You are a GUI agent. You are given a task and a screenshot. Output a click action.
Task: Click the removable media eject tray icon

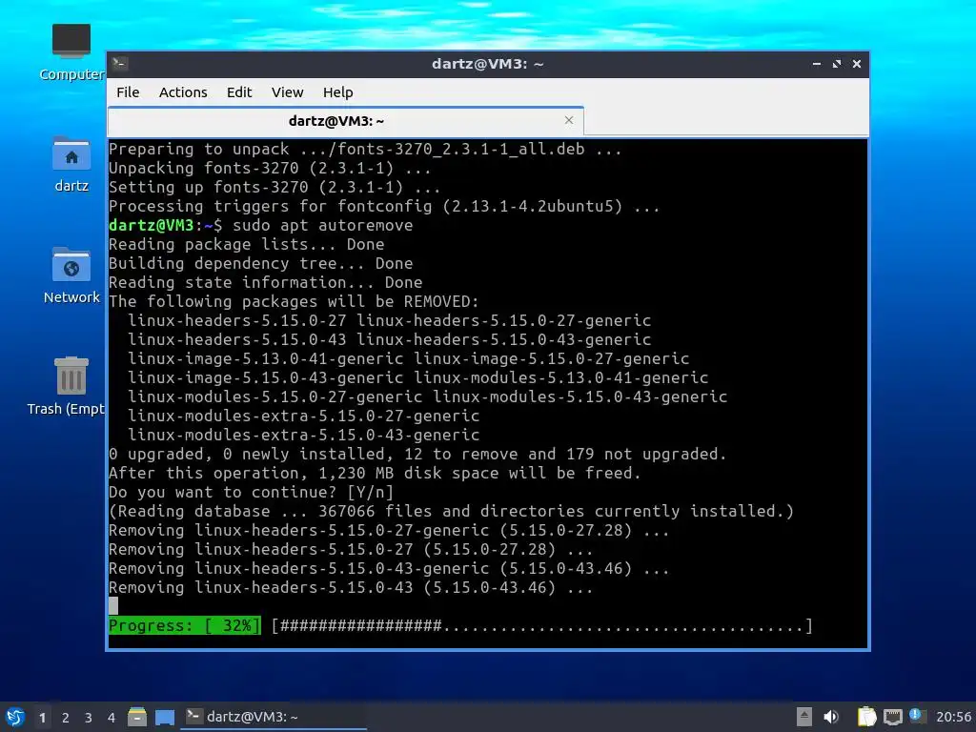(x=803, y=717)
